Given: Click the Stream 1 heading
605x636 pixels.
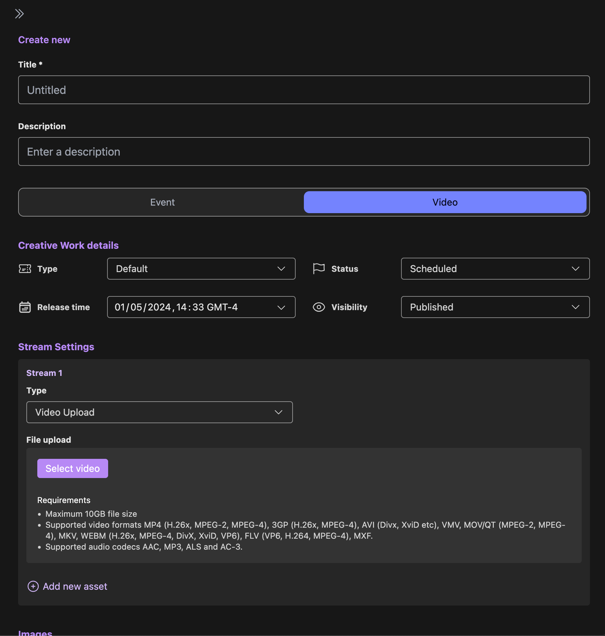Looking at the screenshot, I should pos(44,373).
